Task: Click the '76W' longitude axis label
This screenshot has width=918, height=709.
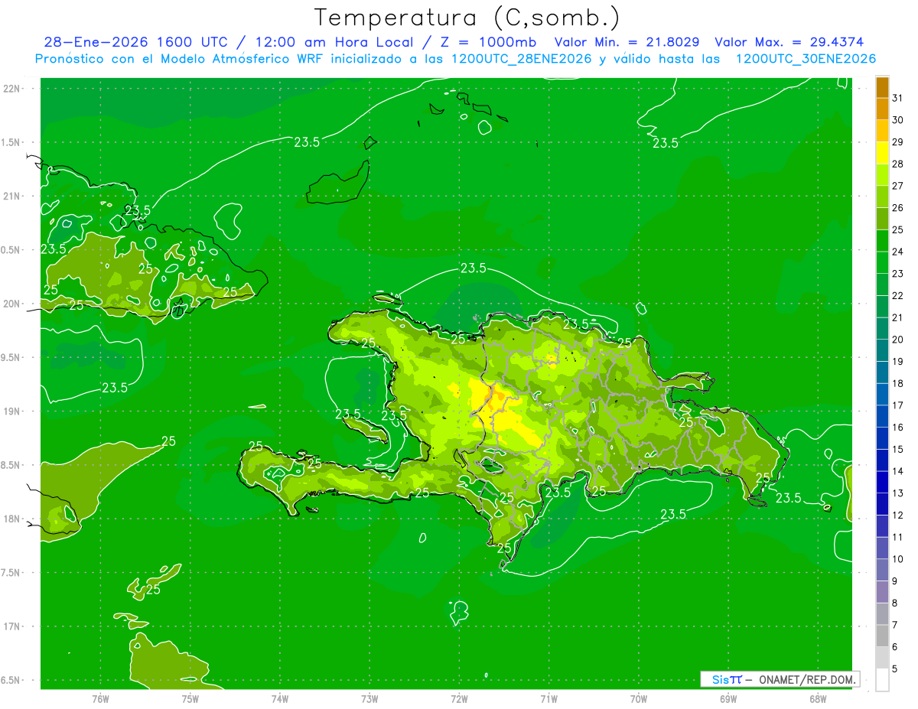Action: pos(100,698)
